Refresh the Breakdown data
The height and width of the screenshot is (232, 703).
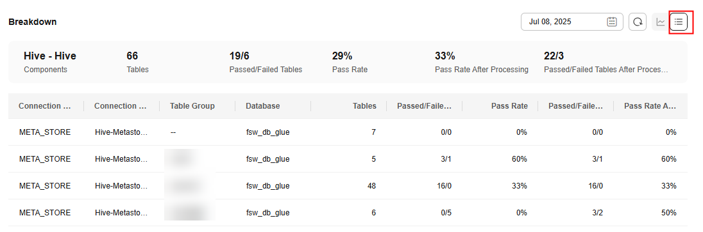(x=638, y=22)
